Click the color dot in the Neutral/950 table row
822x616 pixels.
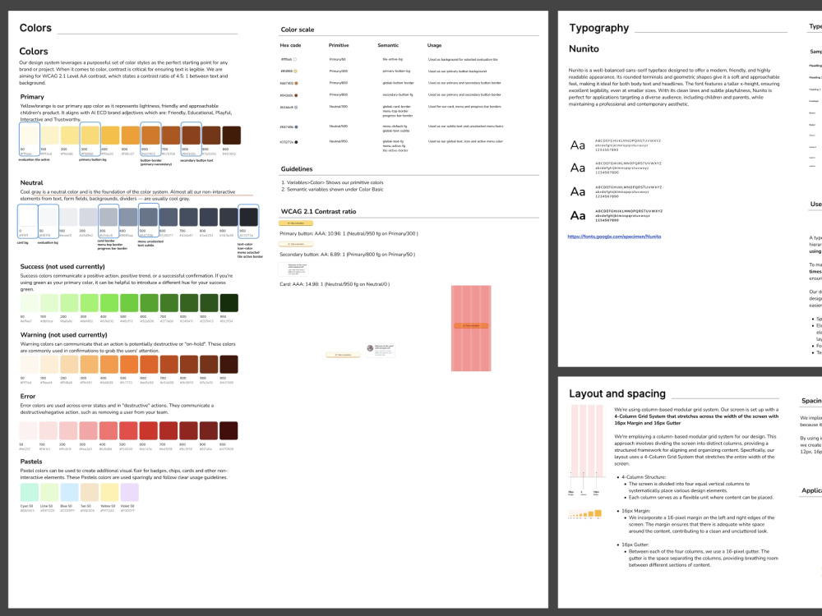tap(296, 142)
